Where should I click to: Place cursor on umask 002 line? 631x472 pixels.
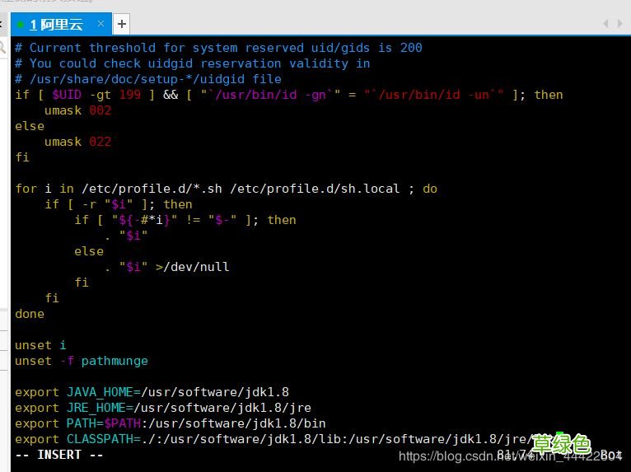click(77, 110)
